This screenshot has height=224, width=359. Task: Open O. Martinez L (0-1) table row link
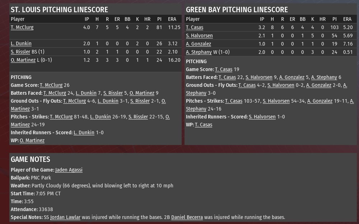tap(23, 60)
